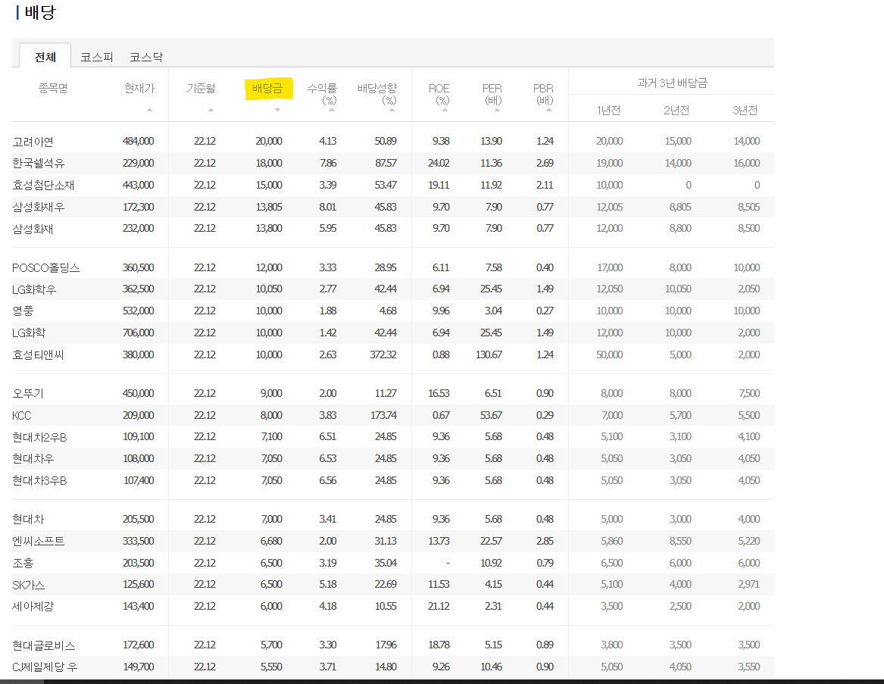Open 효성티앤씨 stock link
The width and height of the screenshot is (884, 684).
[x=39, y=354]
